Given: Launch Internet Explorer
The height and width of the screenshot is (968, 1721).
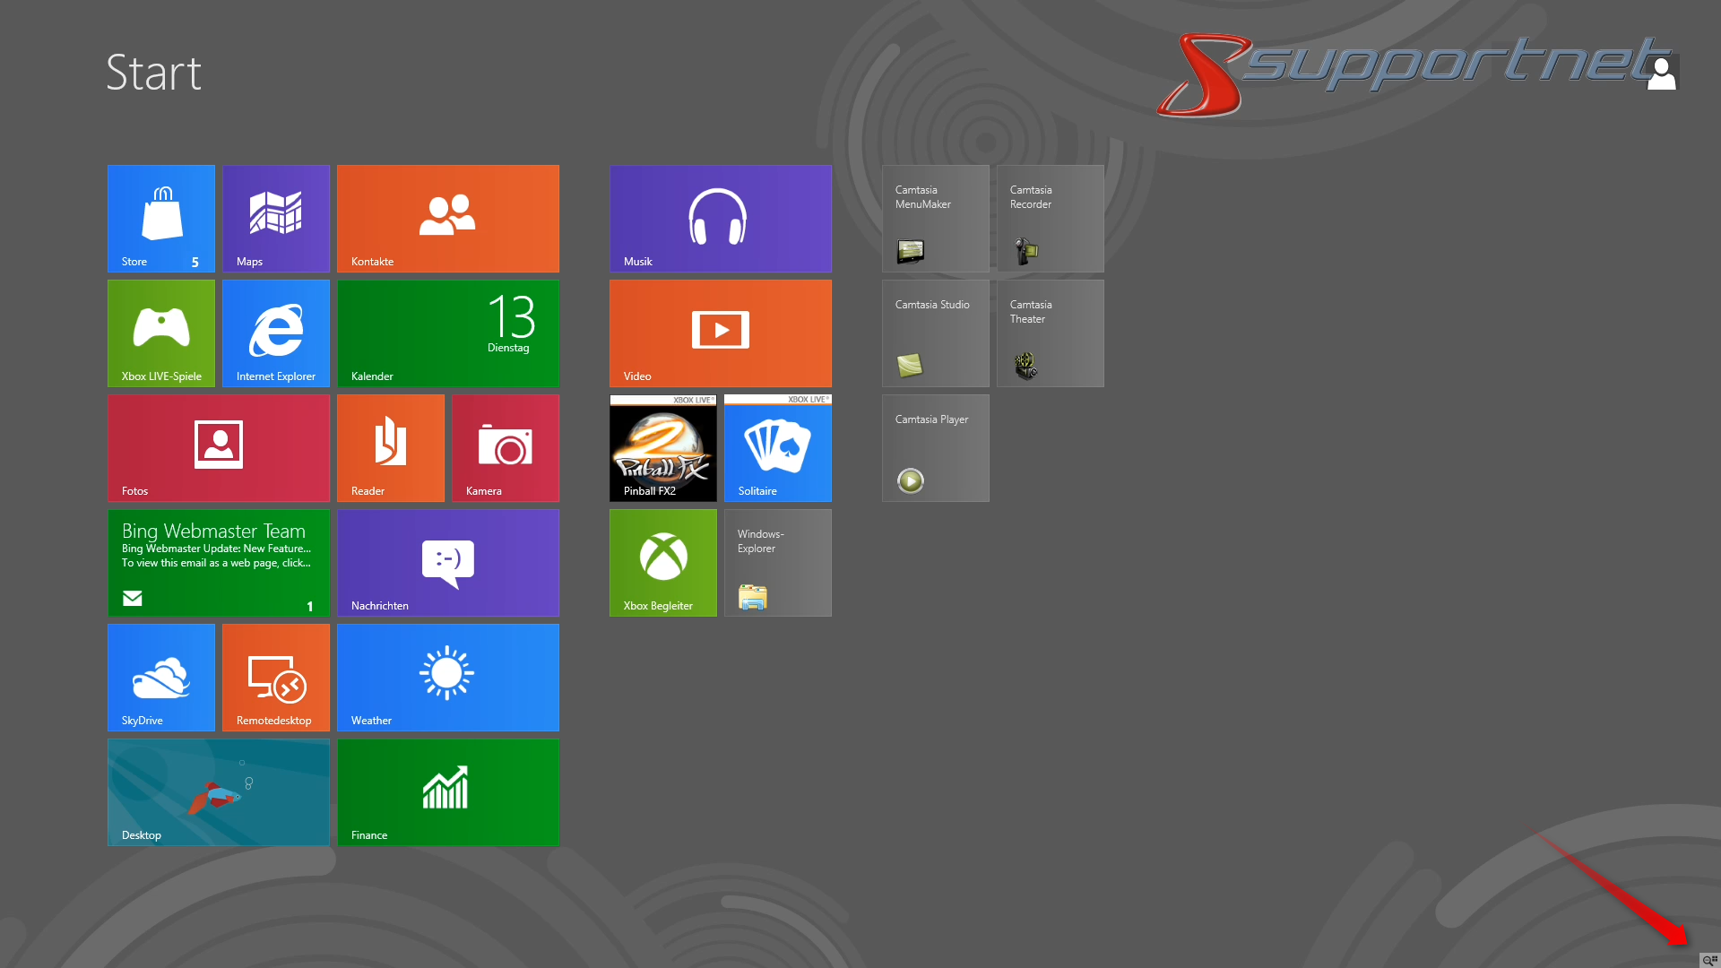Looking at the screenshot, I should (x=275, y=333).
